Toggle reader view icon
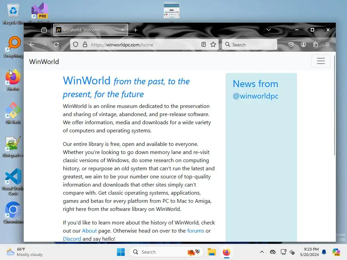Screen dimensions: 347x260 pyautogui.click(x=204, y=45)
